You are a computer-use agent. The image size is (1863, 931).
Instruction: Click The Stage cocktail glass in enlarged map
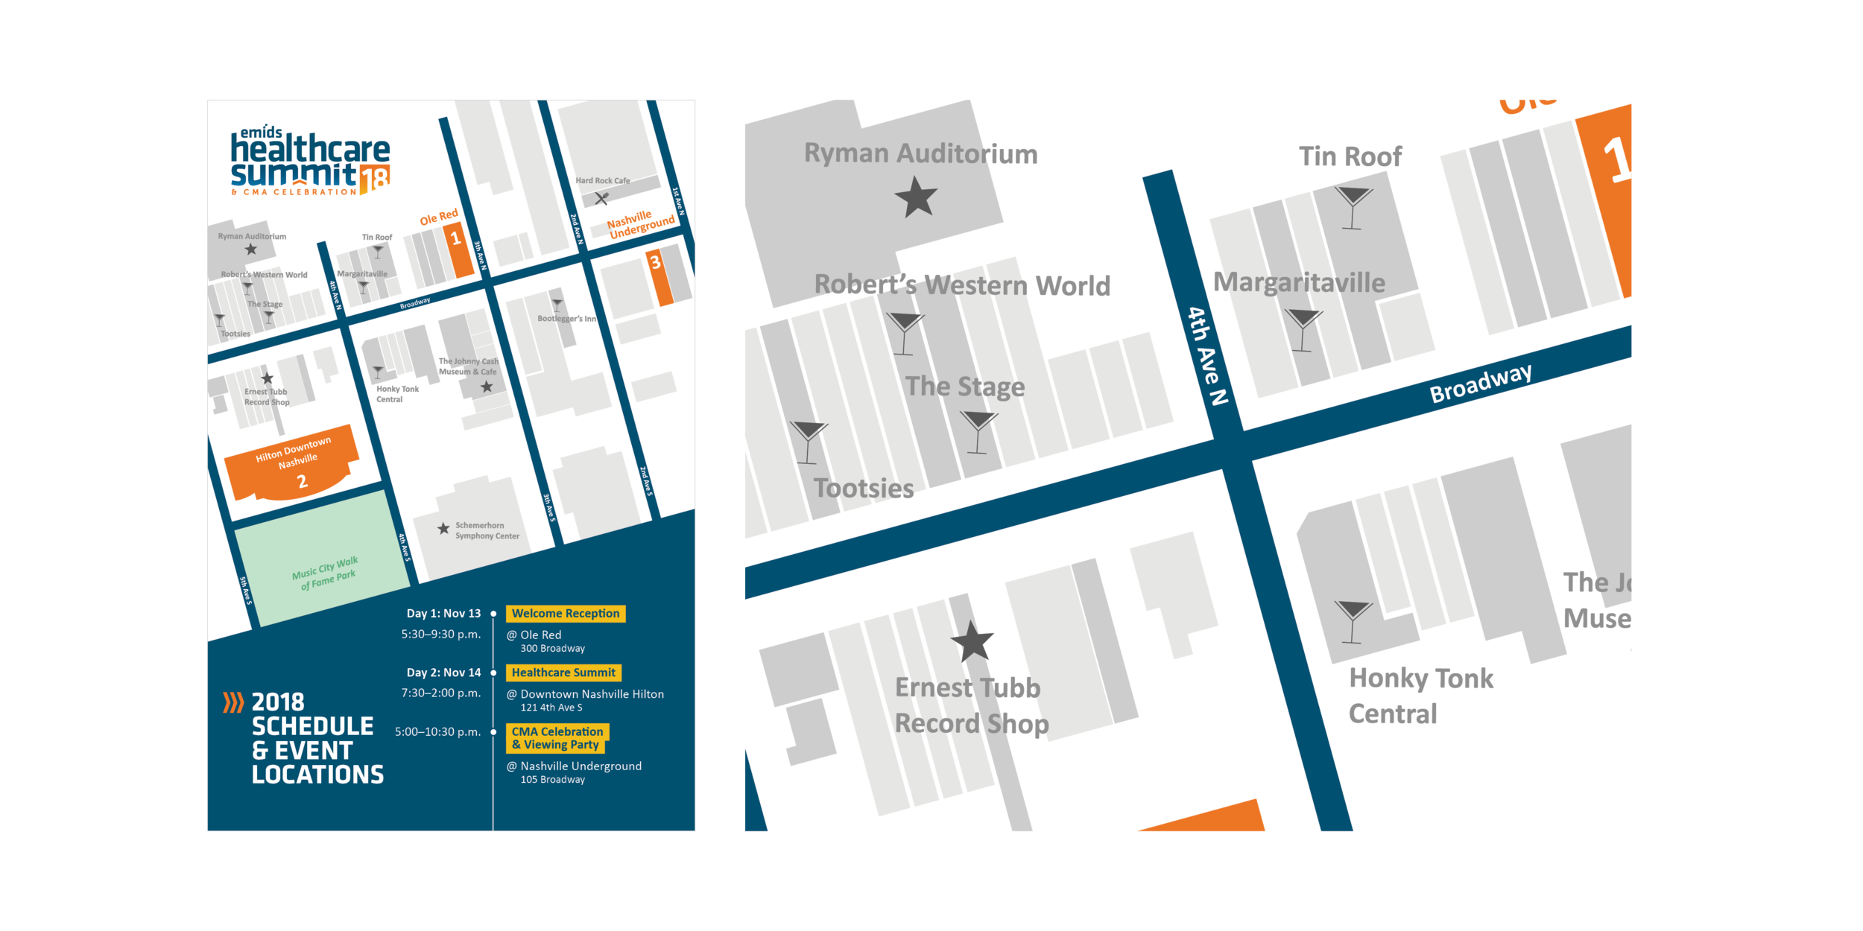978,432
